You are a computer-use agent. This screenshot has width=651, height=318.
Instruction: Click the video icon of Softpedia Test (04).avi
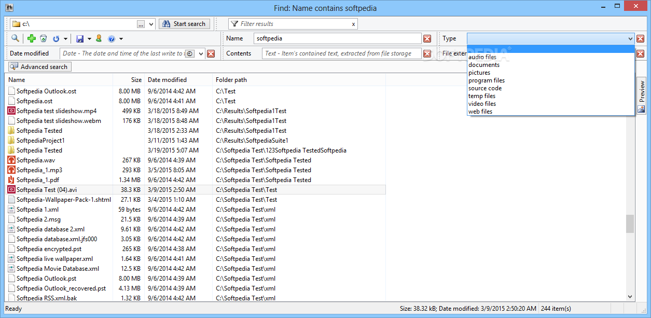(11, 189)
